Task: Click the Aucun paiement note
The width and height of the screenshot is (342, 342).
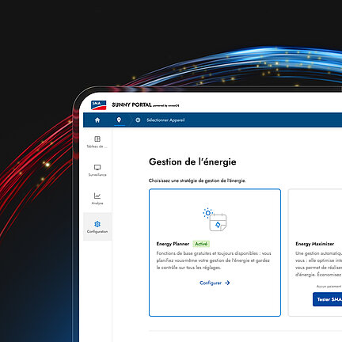Action: (x=329, y=287)
